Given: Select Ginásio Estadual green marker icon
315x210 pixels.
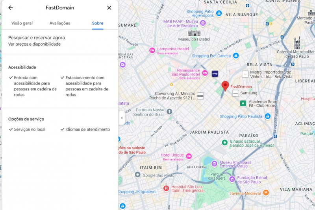Looking at the screenshot, I should point(224,143).
